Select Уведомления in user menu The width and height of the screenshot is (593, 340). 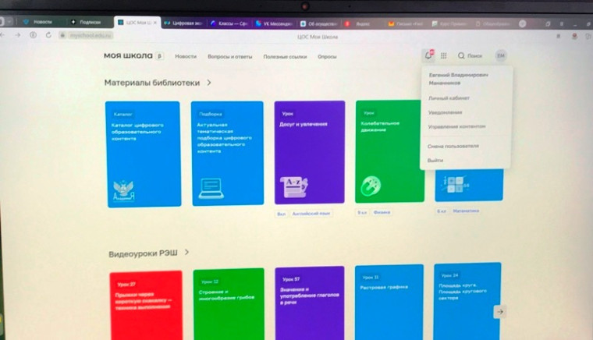click(445, 112)
